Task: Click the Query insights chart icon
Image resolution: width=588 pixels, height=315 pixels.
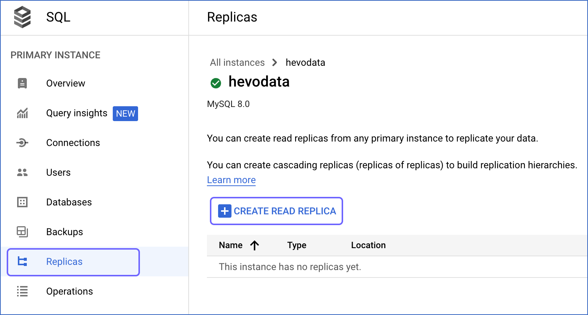Action: [22, 113]
